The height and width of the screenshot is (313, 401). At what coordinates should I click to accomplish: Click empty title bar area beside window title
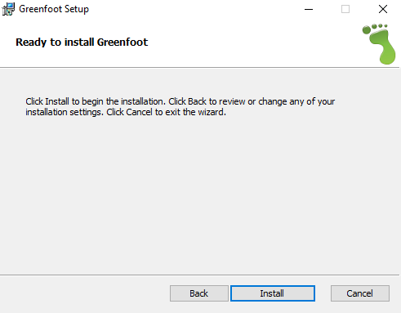click(190, 9)
